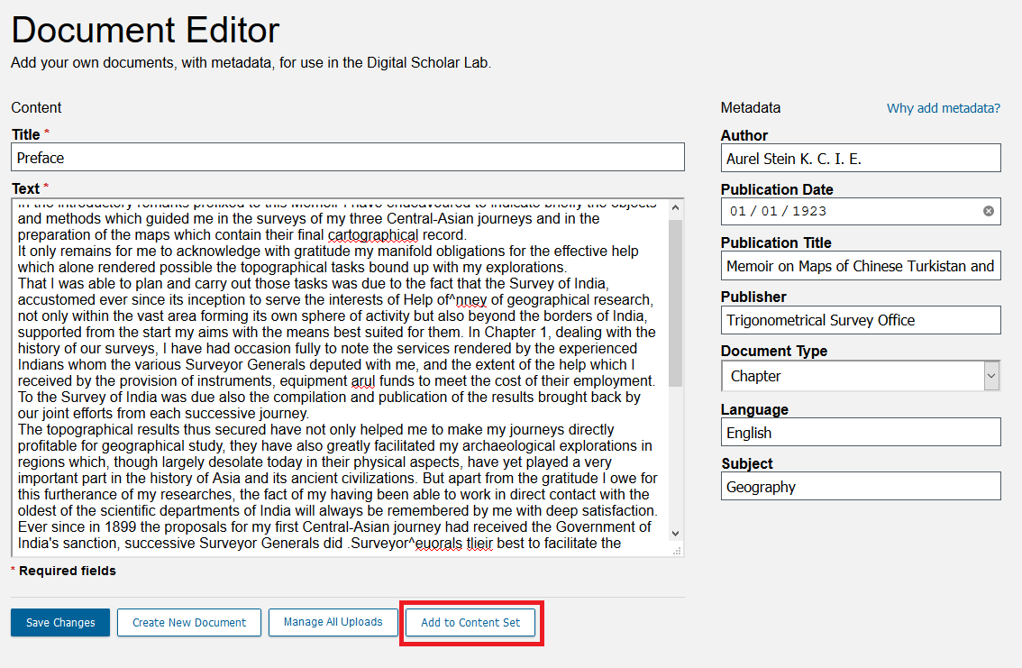1022x668 pixels.
Task: Select the Title field containing Preface
Action: click(347, 156)
